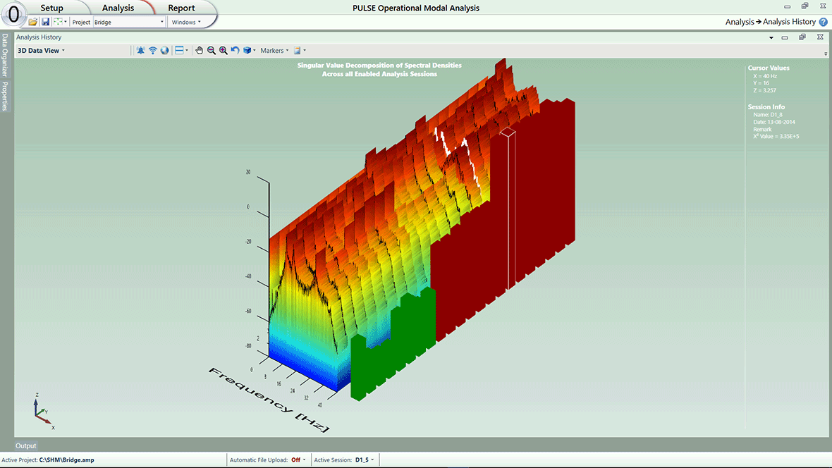Expand the 3D Data View dropdown
Viewport: 832px width, 468px height.
[41, 51]
